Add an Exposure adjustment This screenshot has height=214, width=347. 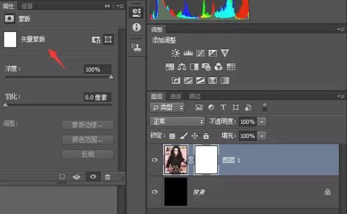tap(213, 53)
